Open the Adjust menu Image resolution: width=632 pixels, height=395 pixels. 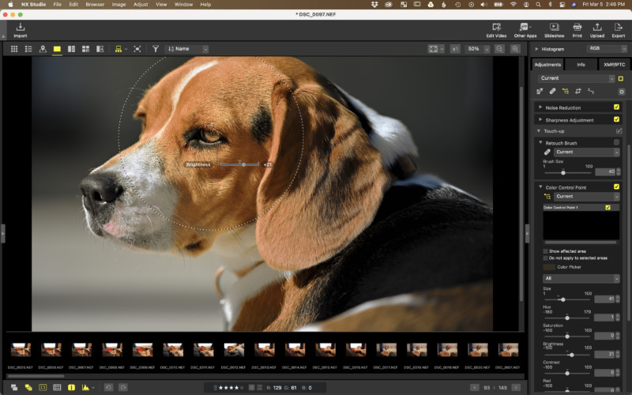[x=141, y=5]
